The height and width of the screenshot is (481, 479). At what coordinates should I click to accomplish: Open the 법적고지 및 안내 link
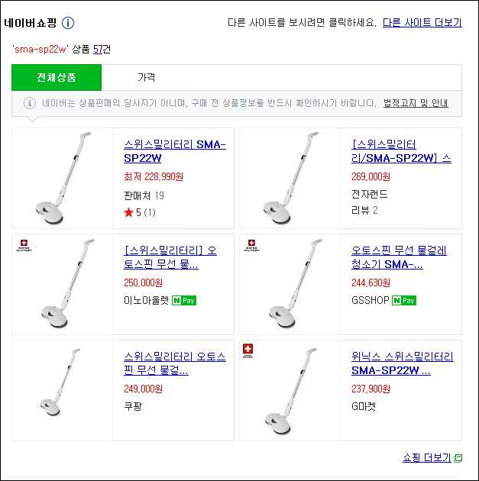pos(416,103)
